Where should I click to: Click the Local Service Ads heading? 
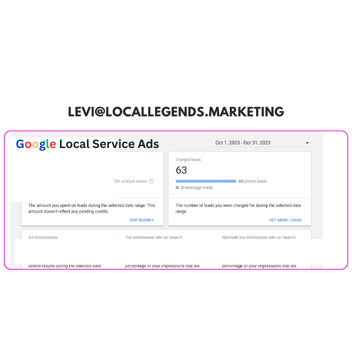[x=109, y=144]
